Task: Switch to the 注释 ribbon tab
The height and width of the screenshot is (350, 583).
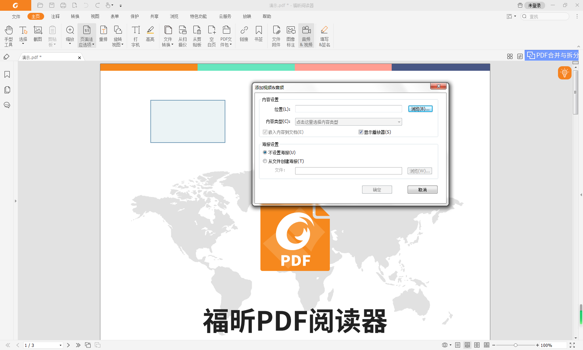Action: coord(55,16)
